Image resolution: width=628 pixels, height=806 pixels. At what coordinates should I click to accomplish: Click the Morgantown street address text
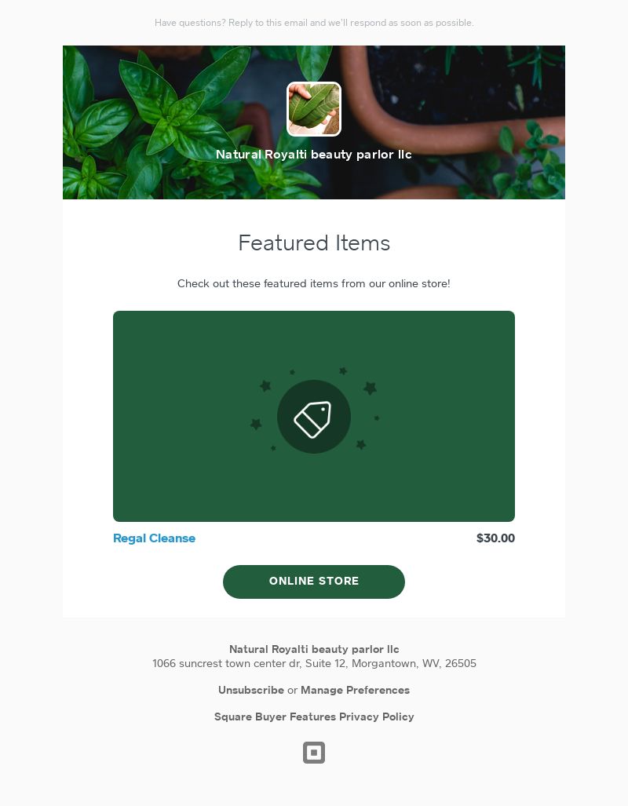click(314, 663)
